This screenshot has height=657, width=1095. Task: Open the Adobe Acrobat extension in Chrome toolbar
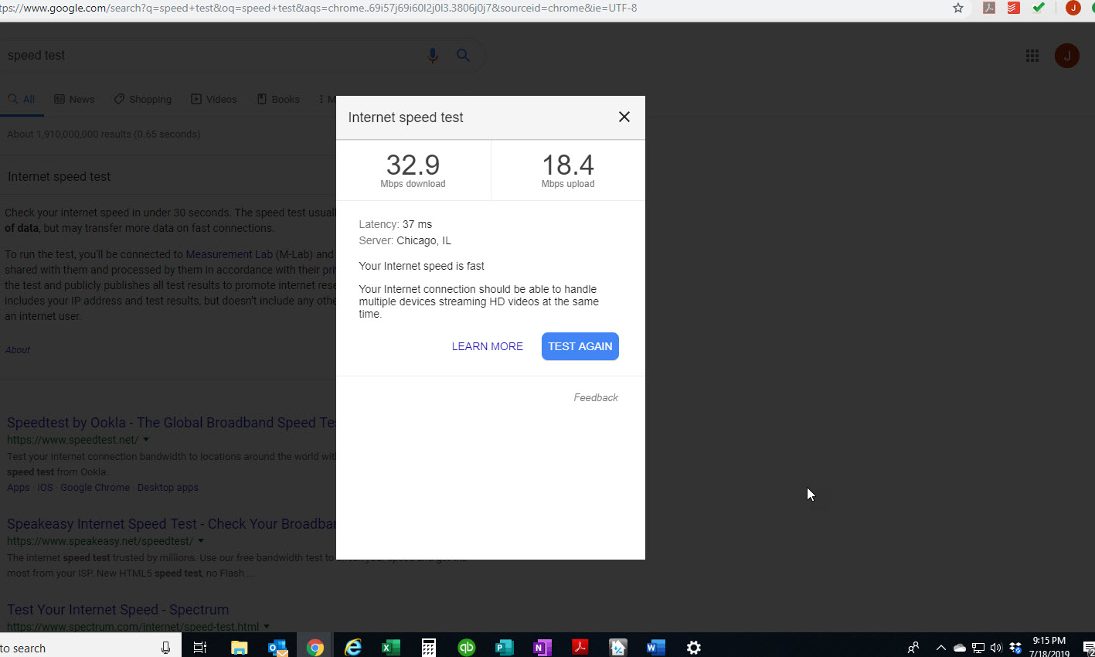coord(988,9)
